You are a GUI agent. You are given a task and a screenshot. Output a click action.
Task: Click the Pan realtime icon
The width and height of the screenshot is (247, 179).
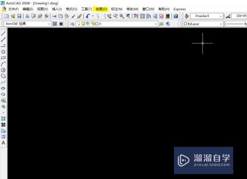(x=109, y=16)
